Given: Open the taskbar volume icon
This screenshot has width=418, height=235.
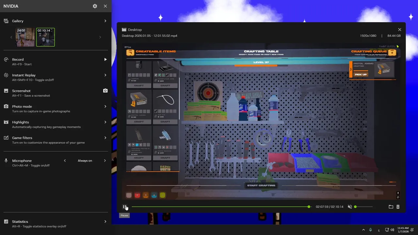Looking at the screenshot, I should click(x=392, y=230).
